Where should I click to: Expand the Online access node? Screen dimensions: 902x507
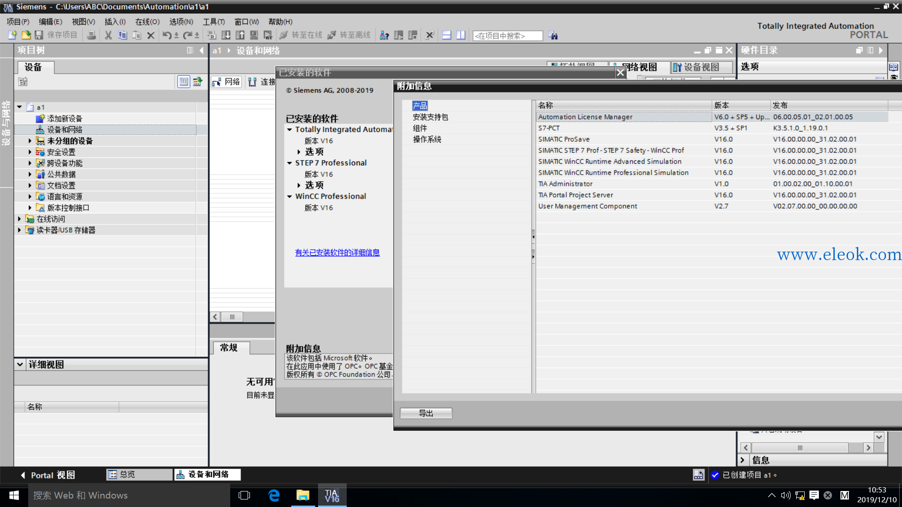19,219
